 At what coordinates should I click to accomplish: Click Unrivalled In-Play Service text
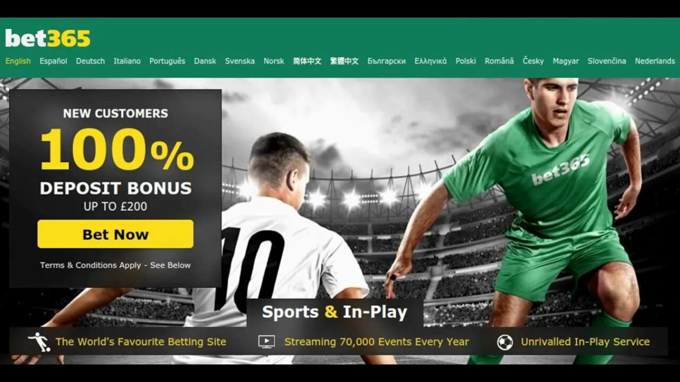tap(585, 342)
